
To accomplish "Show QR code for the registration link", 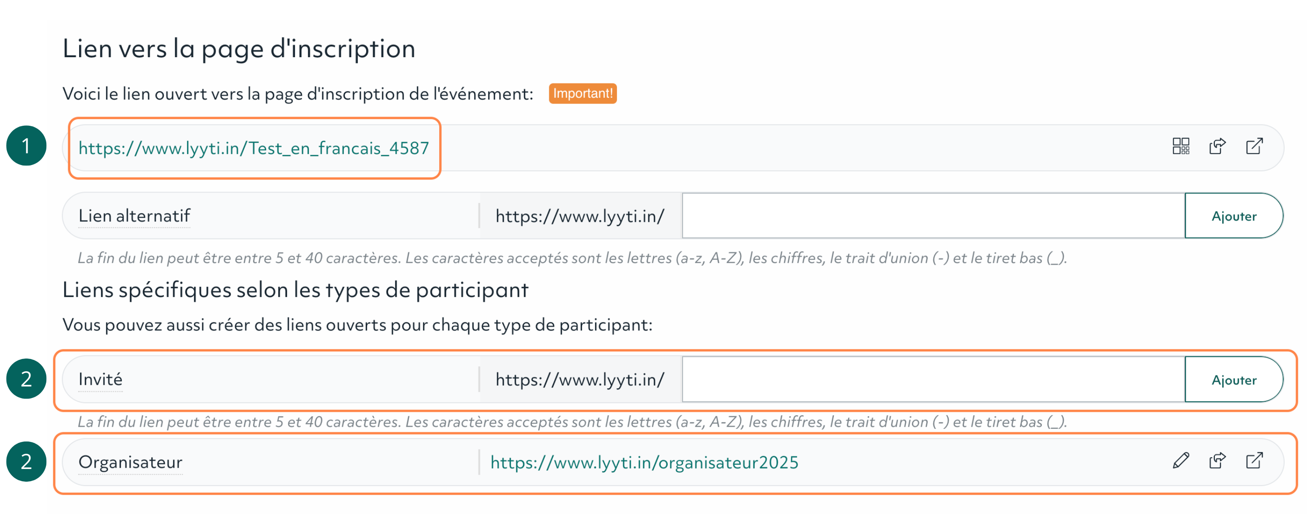I will (1181, 146).
